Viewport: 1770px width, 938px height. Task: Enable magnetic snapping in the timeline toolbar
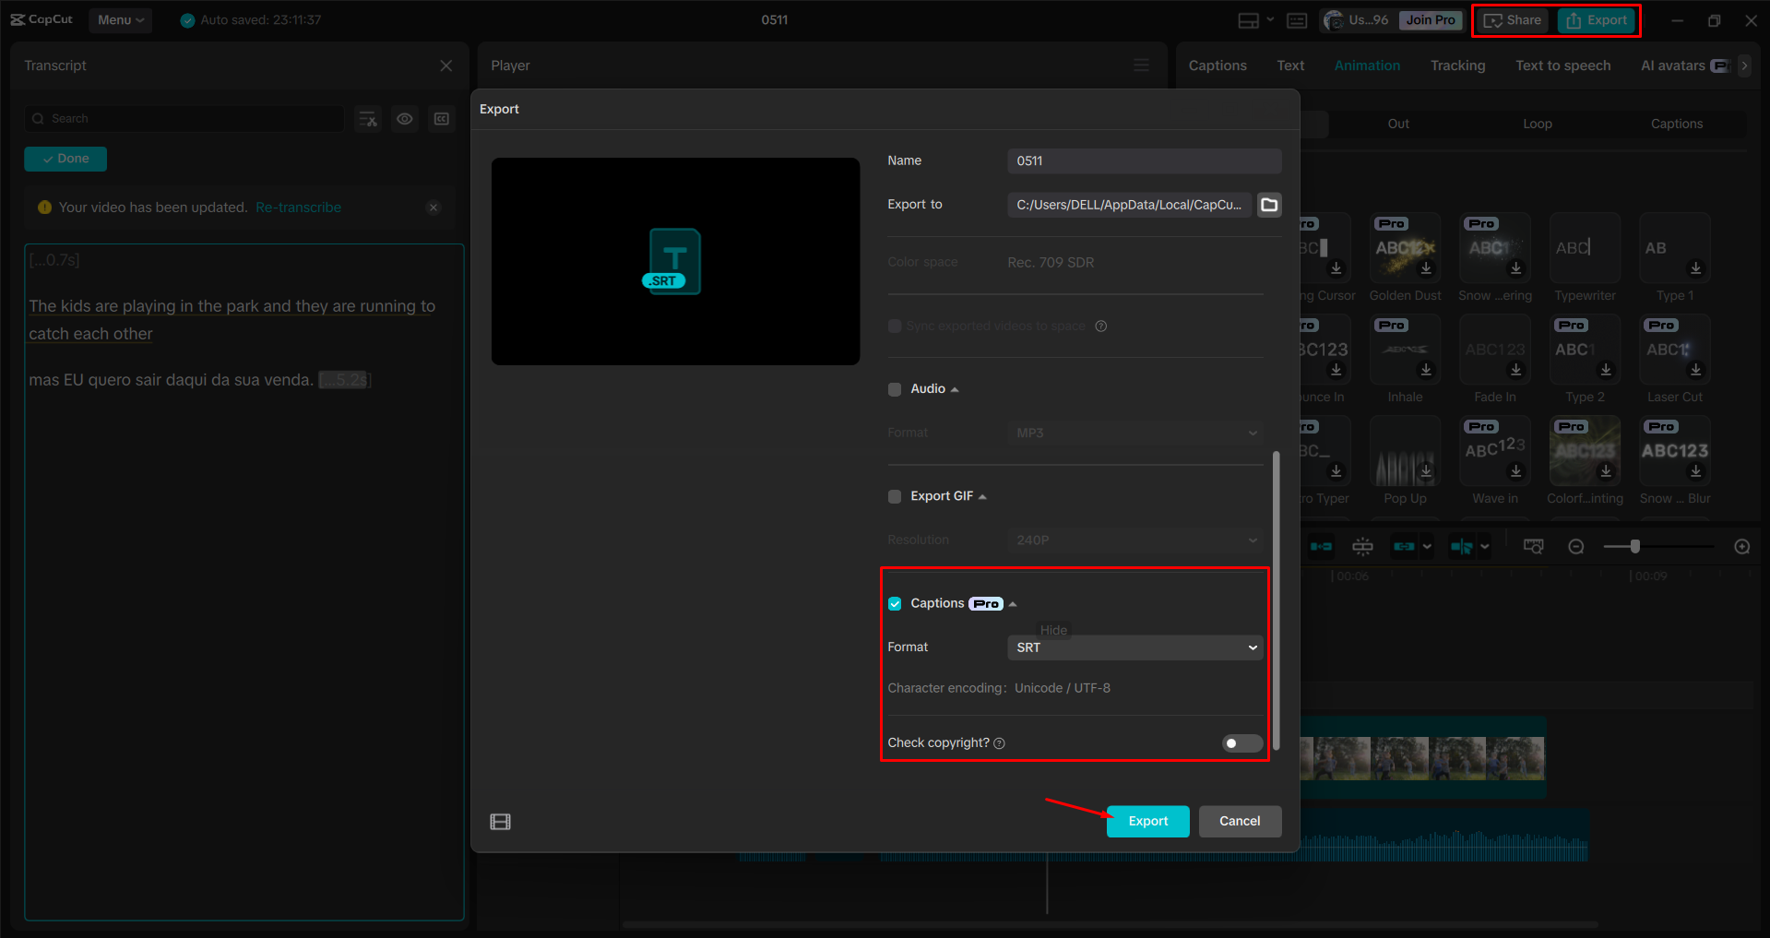(1362, 545)
